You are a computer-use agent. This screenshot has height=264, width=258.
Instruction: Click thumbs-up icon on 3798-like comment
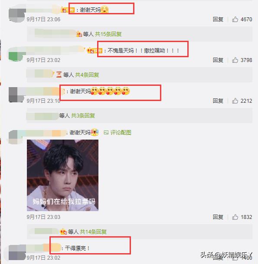click(x=235, y=60)
